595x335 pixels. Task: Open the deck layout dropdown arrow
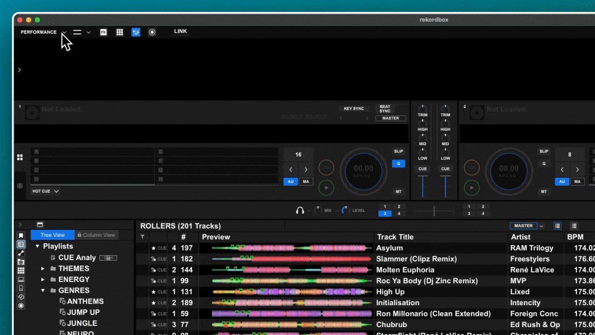click(x=88, y=33)
